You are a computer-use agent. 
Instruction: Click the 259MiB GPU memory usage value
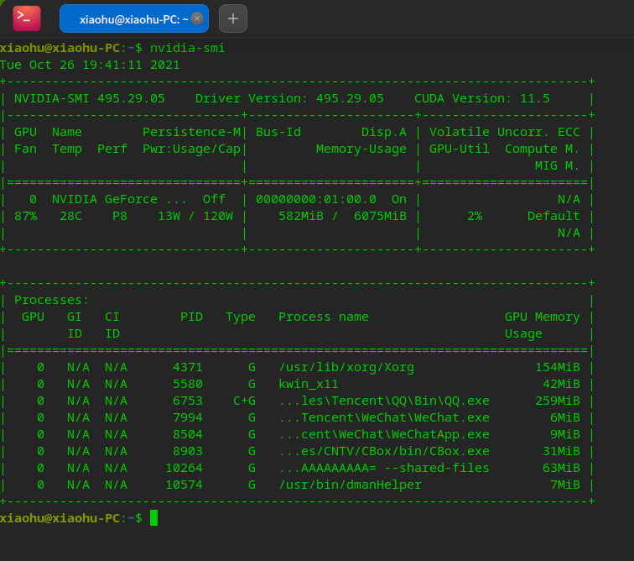[558, 401]
